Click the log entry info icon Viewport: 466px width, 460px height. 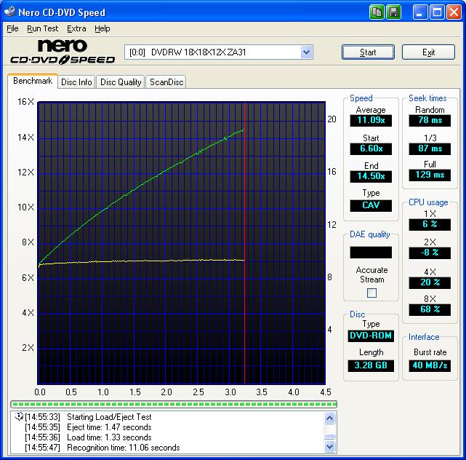(19, 416)
